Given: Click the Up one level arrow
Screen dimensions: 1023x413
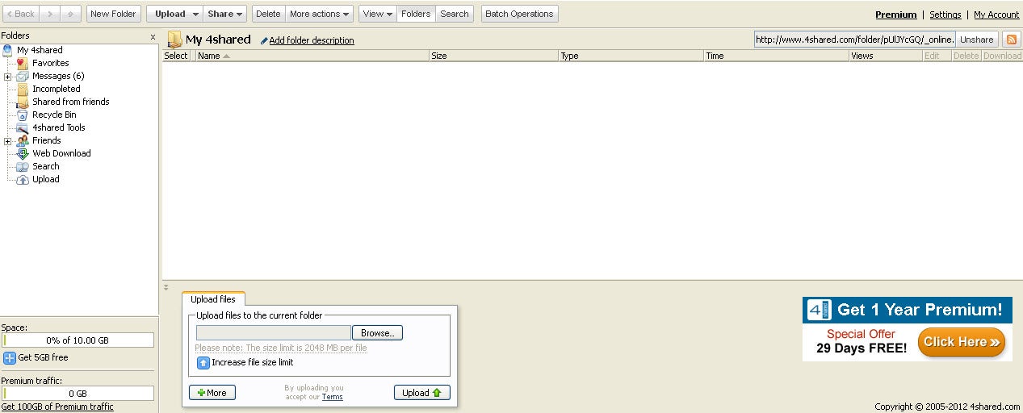Looking at the screenshot, I should point(71,14).
